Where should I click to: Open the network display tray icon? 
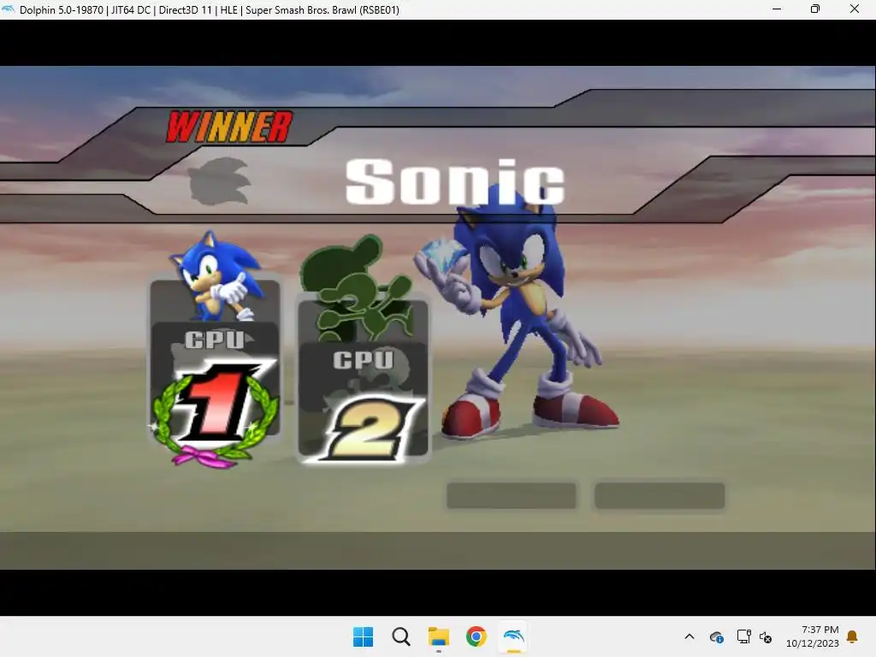pos(743,636)
